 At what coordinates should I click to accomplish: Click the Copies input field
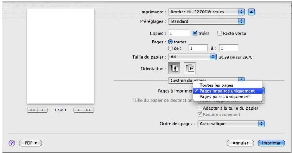click(x=179, y=33)
